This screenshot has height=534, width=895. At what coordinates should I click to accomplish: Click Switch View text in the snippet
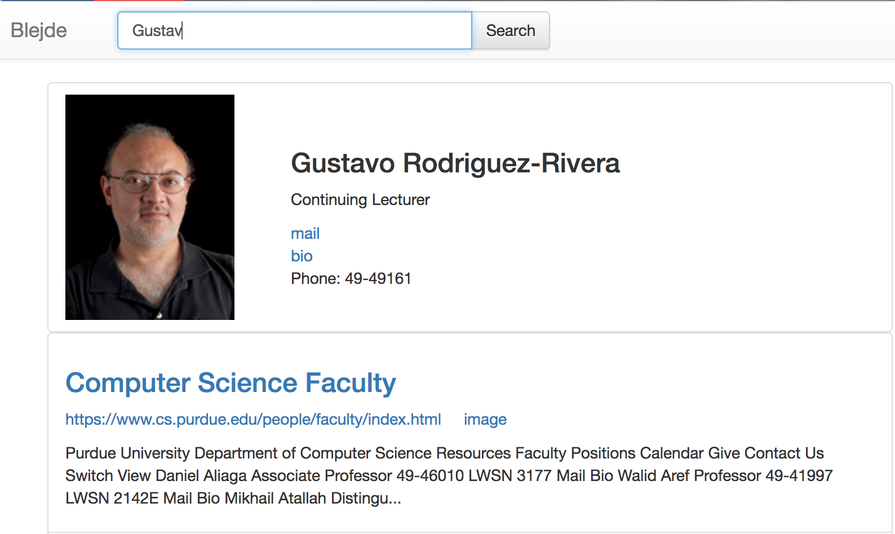(x=108, y=476)
